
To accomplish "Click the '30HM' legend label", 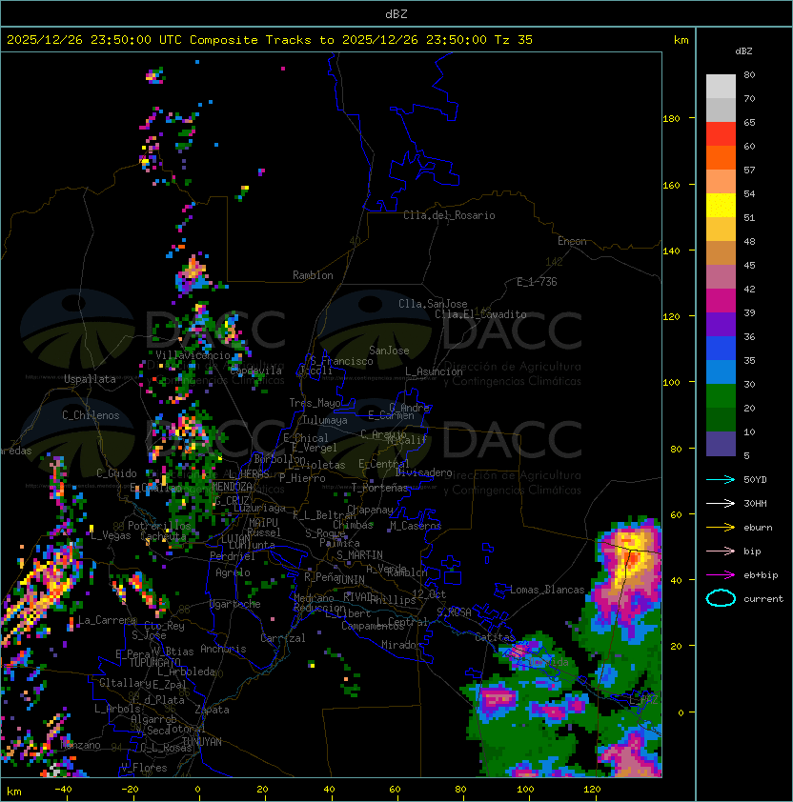I will coord(755,504).
